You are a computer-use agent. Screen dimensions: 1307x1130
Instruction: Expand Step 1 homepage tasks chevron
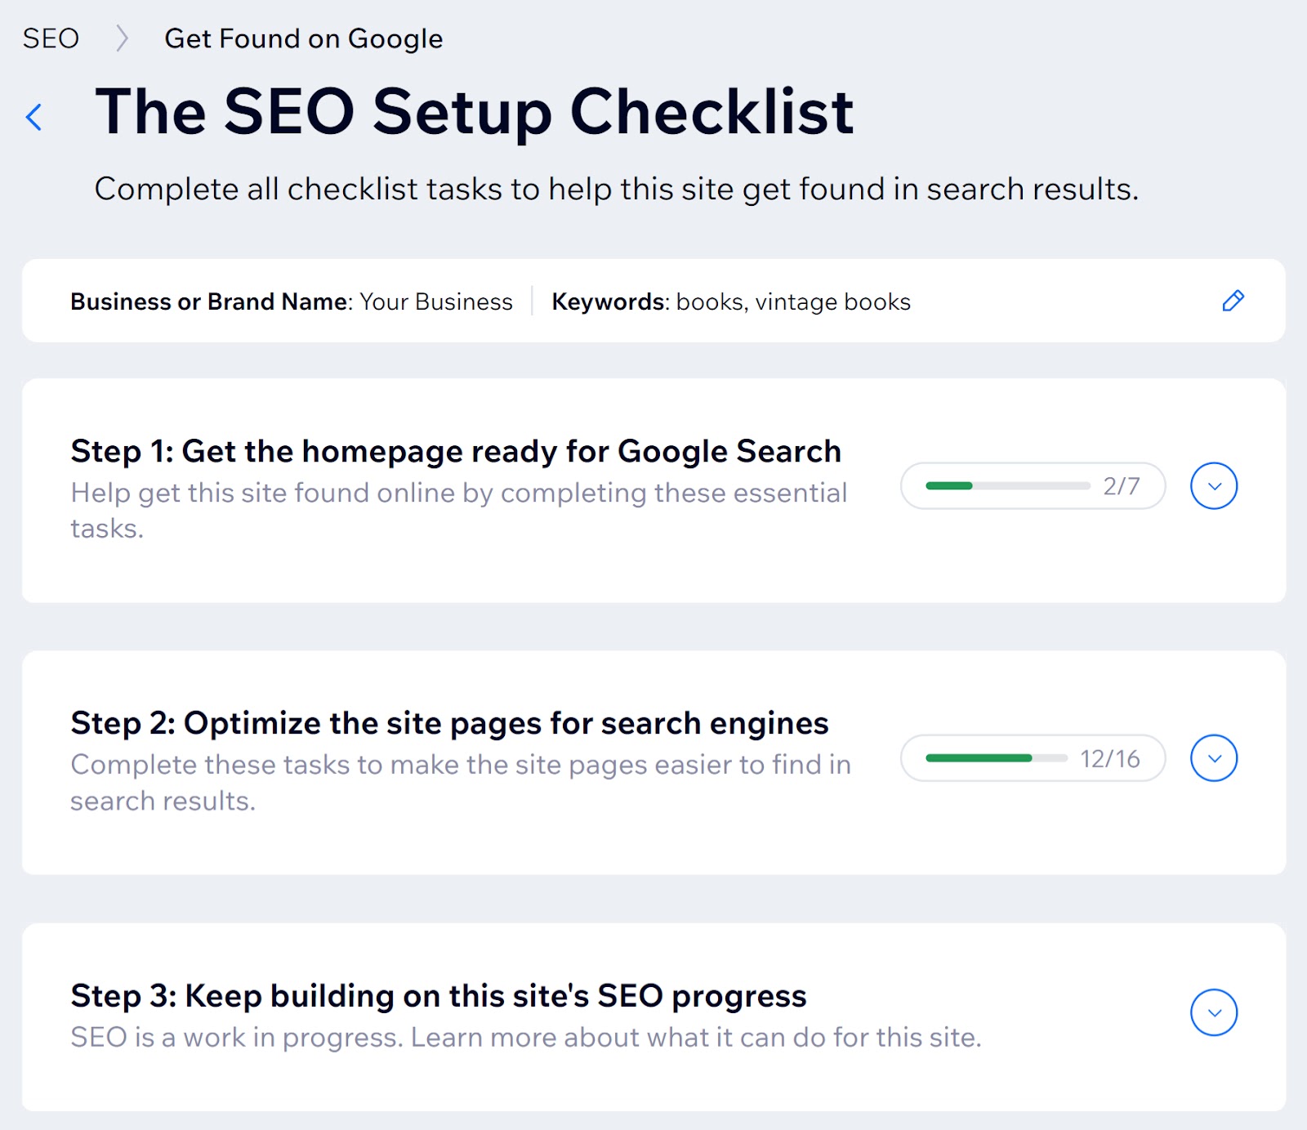1214,485
